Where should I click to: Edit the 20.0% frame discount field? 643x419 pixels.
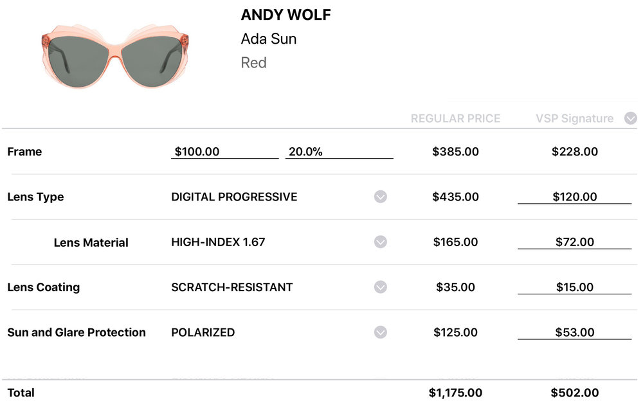pyautogui.click(x=339, y=152)
